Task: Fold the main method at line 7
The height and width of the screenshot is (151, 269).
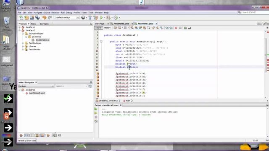Action: click(101, 42)
